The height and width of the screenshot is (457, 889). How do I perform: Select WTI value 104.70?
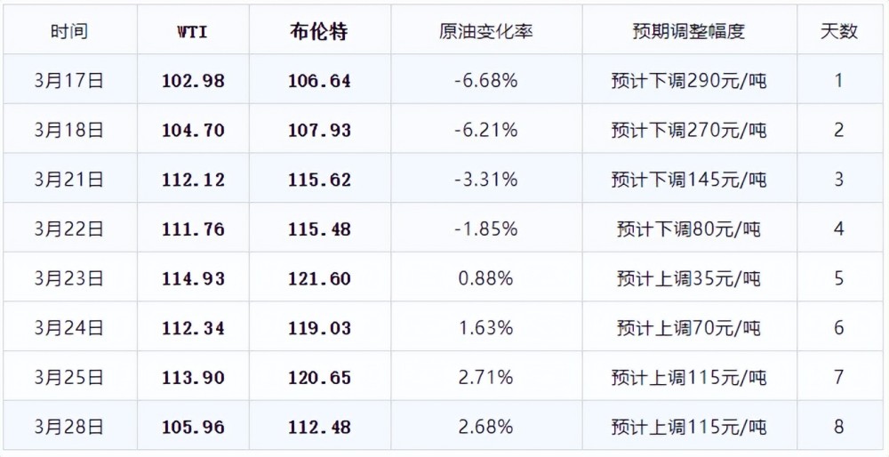point(193,131)
